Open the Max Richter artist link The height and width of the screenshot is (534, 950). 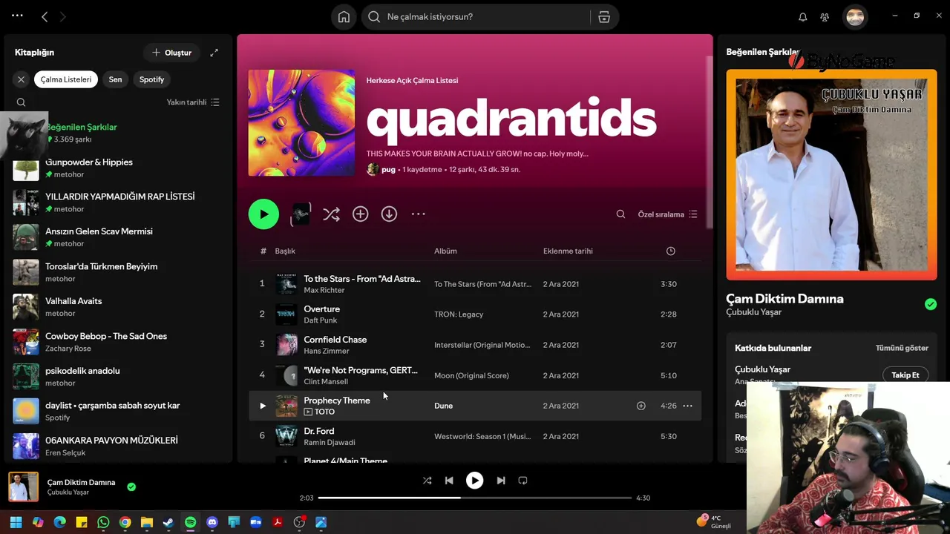pos(324,290)
